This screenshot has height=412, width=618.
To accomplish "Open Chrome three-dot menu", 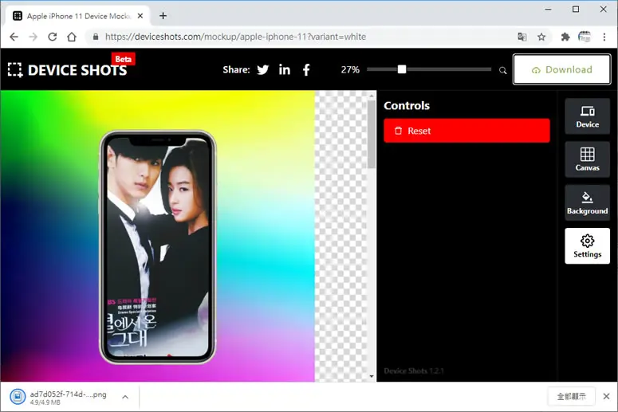I will point(604,37).
